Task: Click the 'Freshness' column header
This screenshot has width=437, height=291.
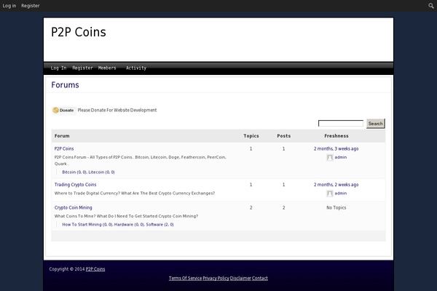Action: (336, 136)
